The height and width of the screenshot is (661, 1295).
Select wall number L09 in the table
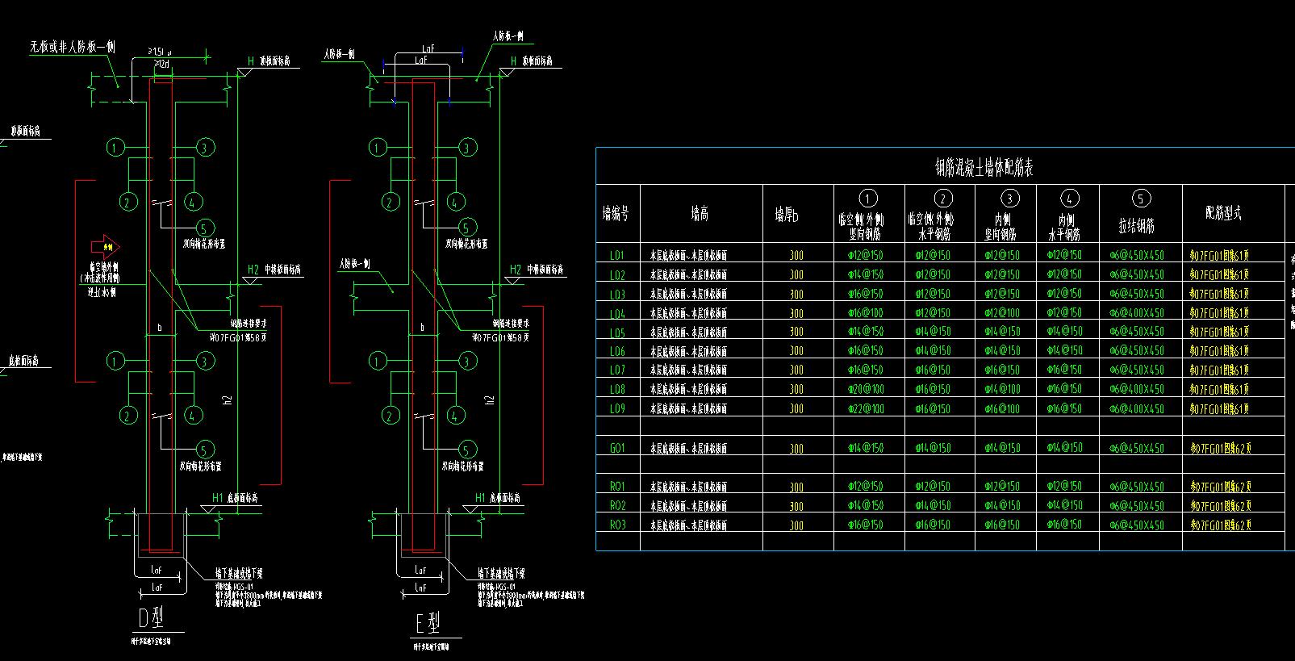(x=617, y=408)
